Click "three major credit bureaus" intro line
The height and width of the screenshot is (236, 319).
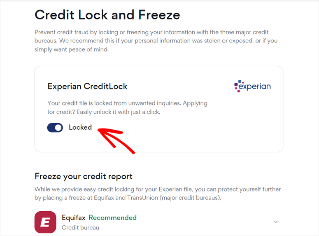click(x=222, y=32)
